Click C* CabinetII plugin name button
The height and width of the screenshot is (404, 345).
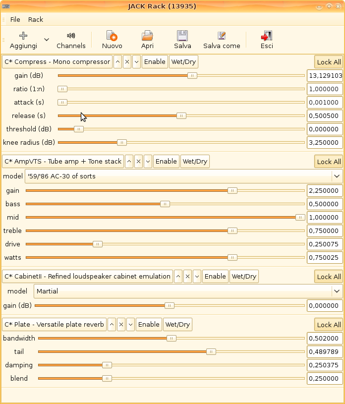(87, 277)
